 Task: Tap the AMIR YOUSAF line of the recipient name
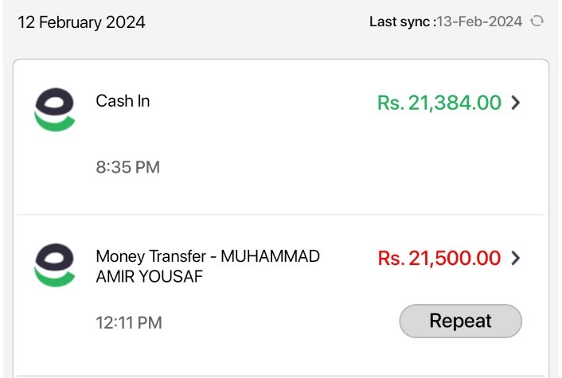[150, 277]
